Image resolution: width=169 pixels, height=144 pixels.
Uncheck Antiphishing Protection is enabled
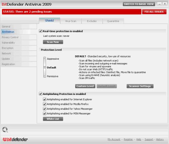(x=40, y=94)
